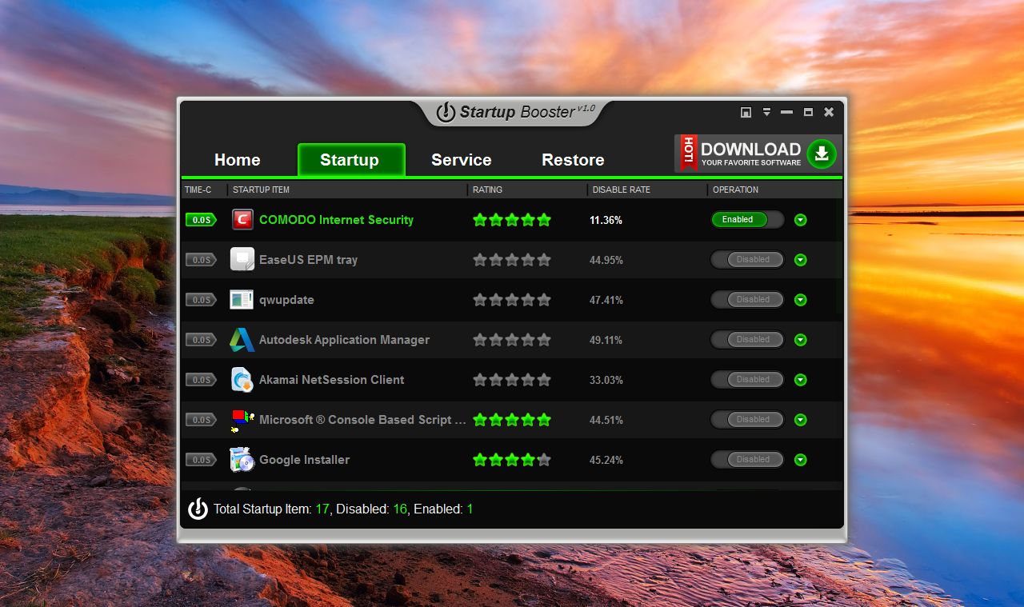Image resolution: width=1024 pixels, height=607 pixels.
Task: Enable Akamai NetSession Client toggle
Action: [747, 379]
